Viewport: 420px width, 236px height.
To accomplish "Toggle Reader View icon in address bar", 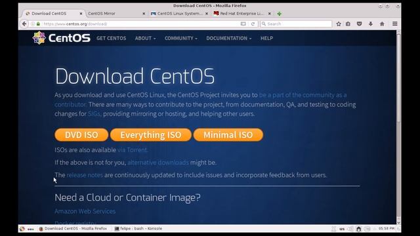I will tap(243, 24).
